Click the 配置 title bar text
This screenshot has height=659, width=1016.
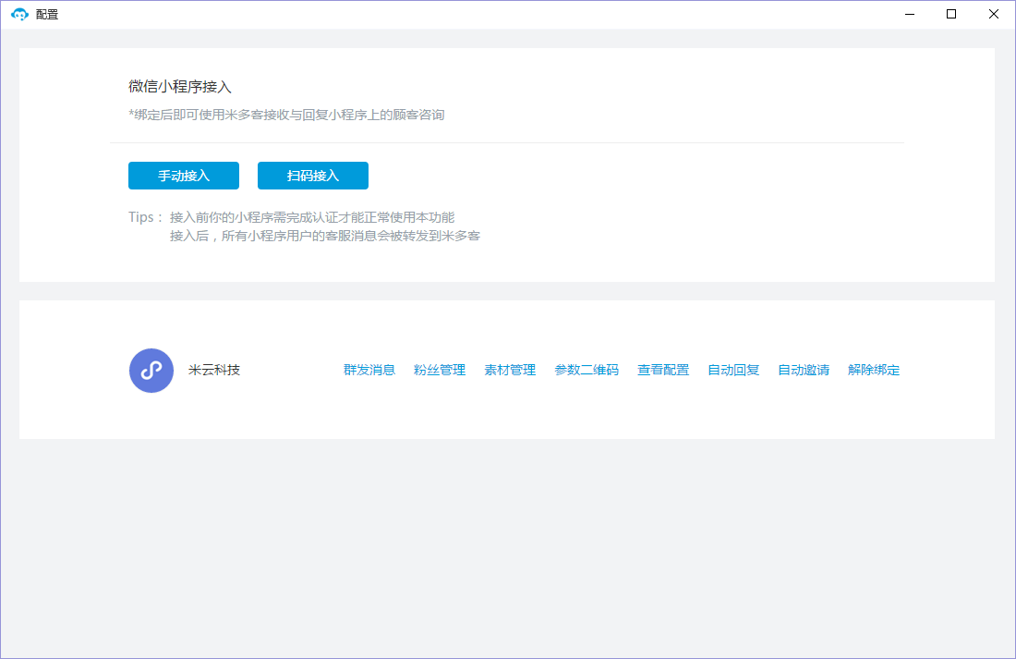click(x=47, y=15)
